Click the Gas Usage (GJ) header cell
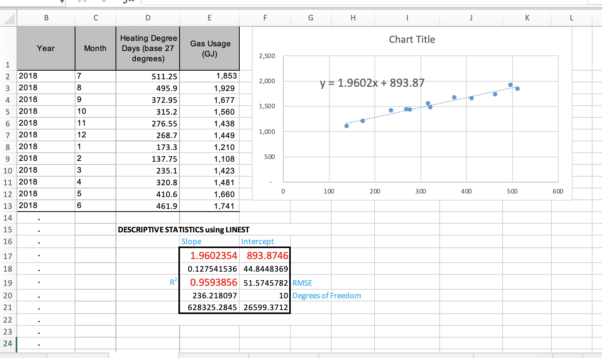The image size is (602, 358). 209,48
